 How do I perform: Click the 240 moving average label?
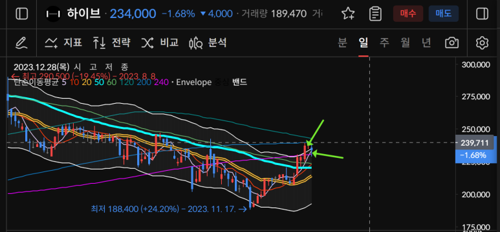coord(161,82)
